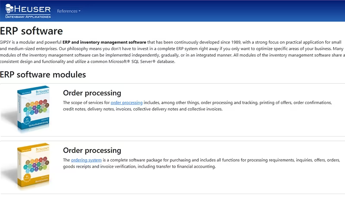Open the References dropdown menu
Screen dimensions: 345x216
(x=69, y=11)
